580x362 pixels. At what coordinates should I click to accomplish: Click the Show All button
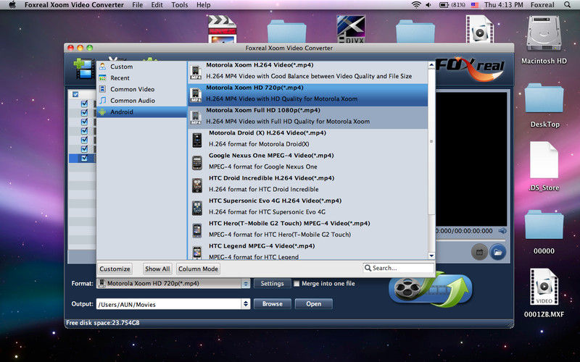157,269
